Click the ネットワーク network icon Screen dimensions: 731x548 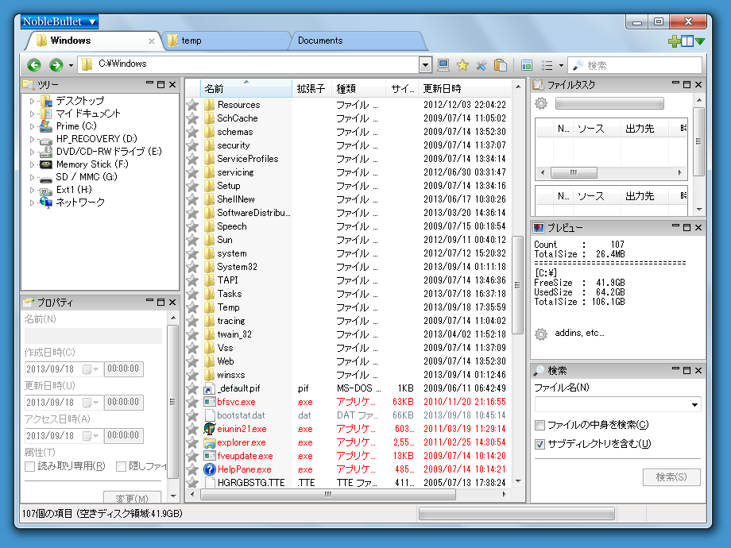pos(46,203)
